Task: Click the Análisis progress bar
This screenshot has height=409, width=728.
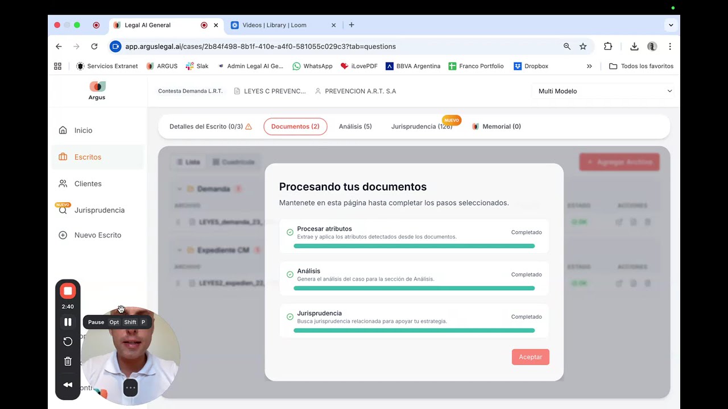Action: tap(414, 288)
